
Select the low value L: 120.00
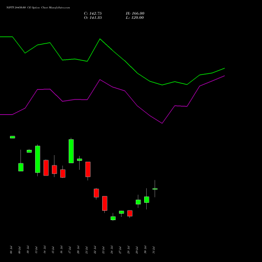click(x=135, y=18)
